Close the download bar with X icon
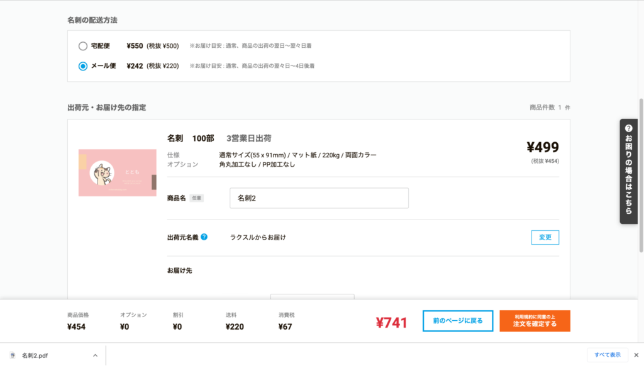Screen dimensions: 644x368 tap(636, 355)
